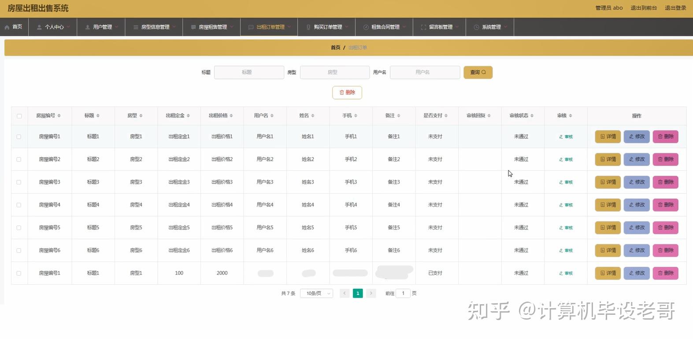Sort table by 审核 column arrows
The height and width of the screenshot is (339, 693).
click(571, 116)
